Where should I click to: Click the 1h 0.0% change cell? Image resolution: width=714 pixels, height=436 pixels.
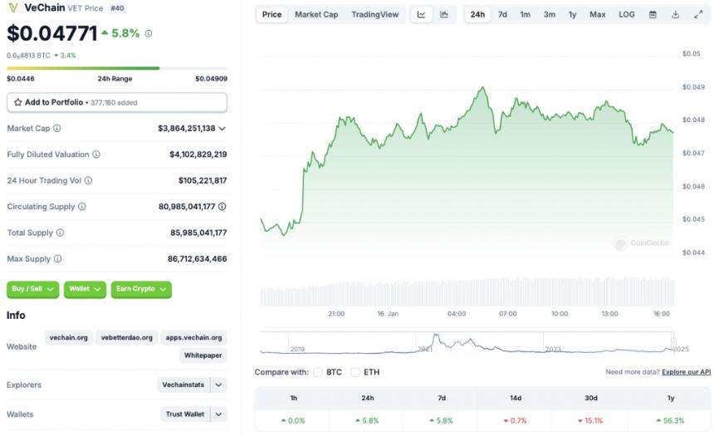(293, 420)
